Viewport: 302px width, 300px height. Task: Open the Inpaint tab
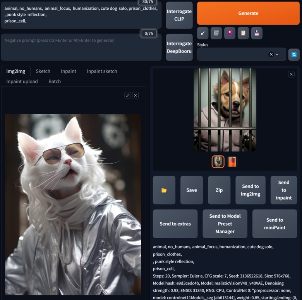69,71
